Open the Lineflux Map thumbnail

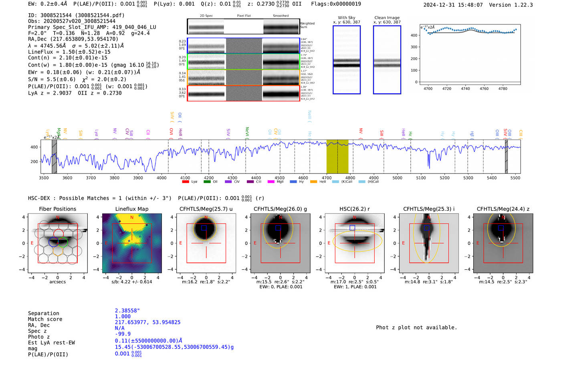132,243
